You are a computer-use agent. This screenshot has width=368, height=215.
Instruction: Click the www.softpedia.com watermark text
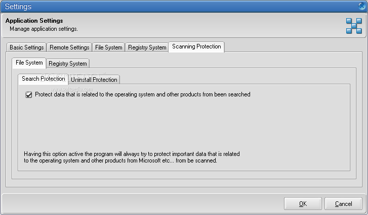71,89
